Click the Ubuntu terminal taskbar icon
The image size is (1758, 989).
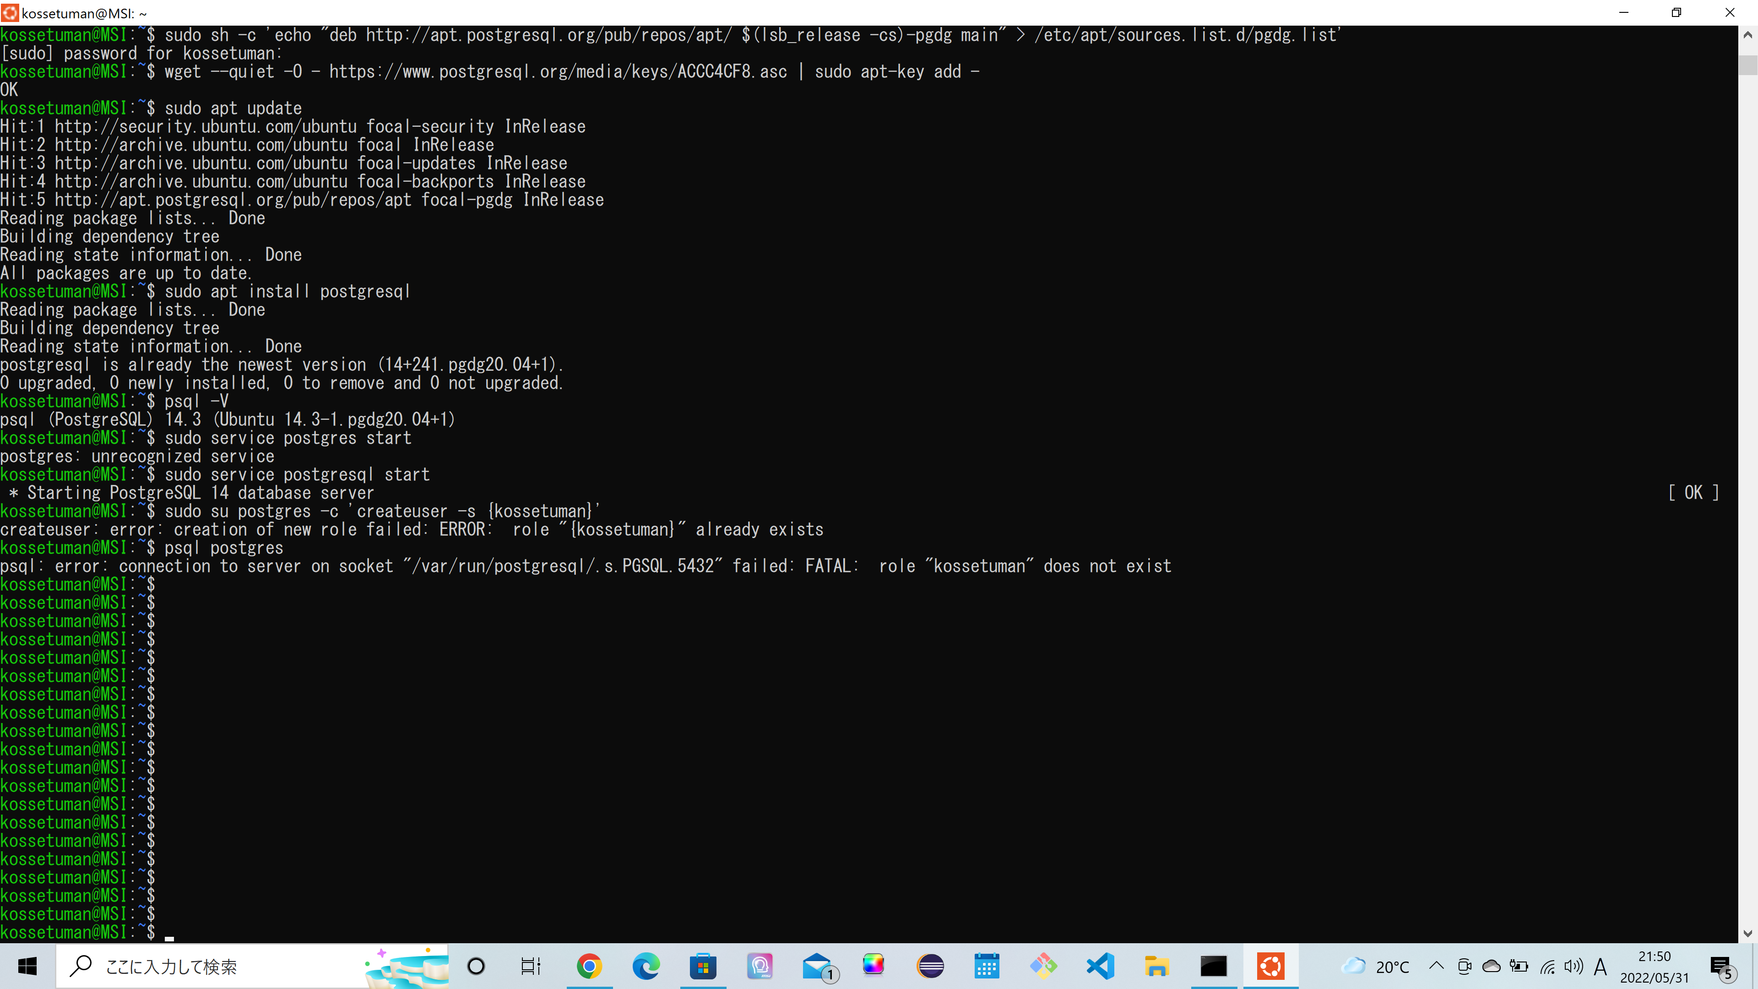pyautogui.click(x=1271, y=967)
